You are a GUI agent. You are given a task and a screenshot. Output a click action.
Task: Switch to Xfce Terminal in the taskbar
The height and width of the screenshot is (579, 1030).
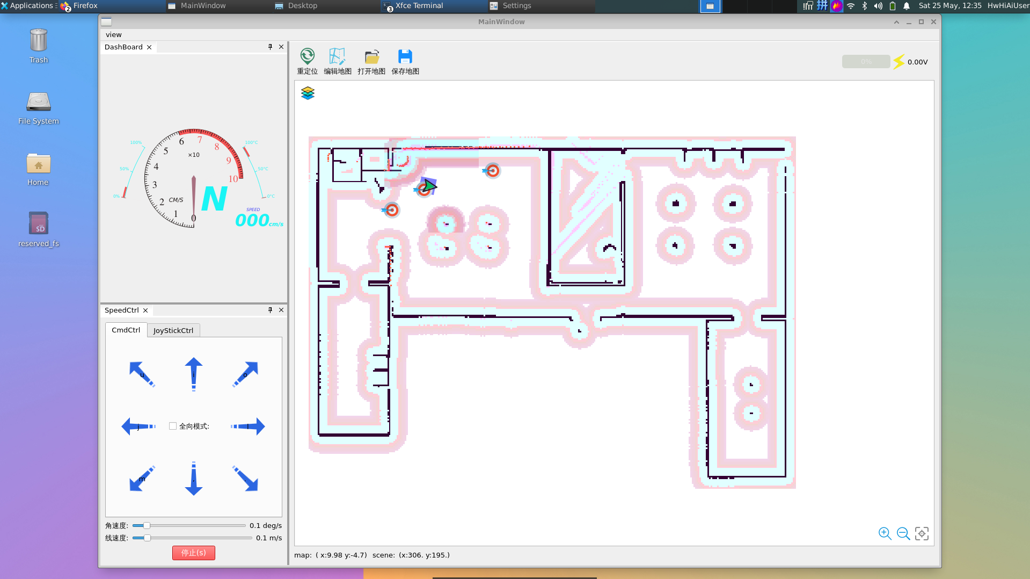pyautogui.click(x=419, y=5)
